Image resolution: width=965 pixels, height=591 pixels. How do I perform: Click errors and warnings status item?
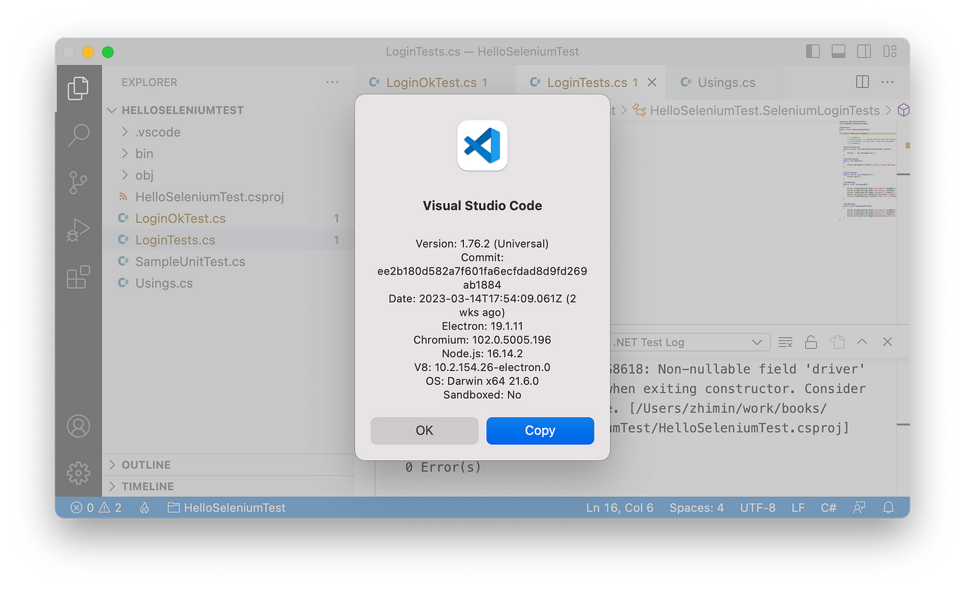(96, 508)
